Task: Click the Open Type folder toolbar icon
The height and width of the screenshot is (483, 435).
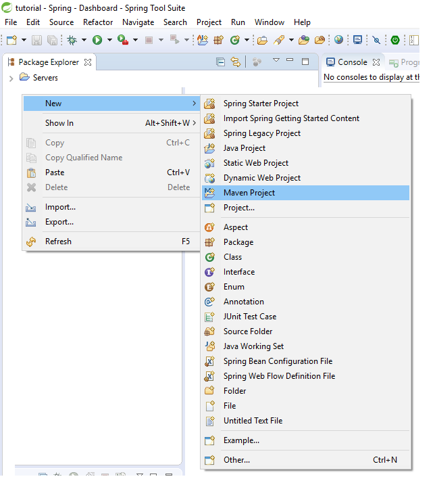Action: (x=262, y=41)
